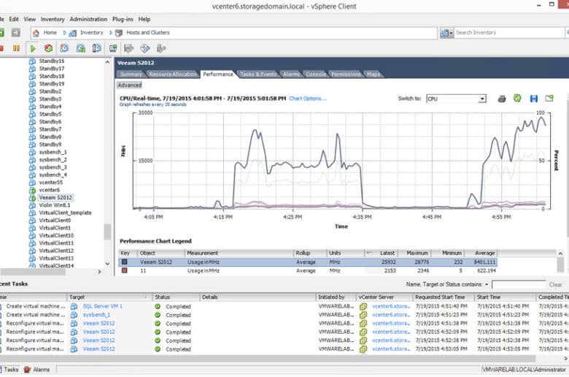Viewport: 569px width, 377px height.
Task: Switch to the Resource Allocation tab
Action: (x=173, y=75)
